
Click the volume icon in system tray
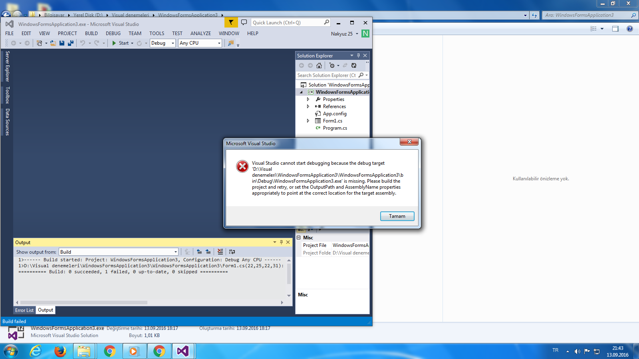pos(577,351)
